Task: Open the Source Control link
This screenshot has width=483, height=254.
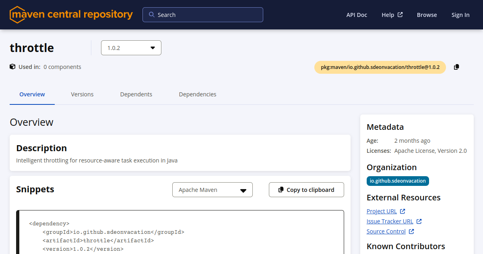Action: pos(386,231)
